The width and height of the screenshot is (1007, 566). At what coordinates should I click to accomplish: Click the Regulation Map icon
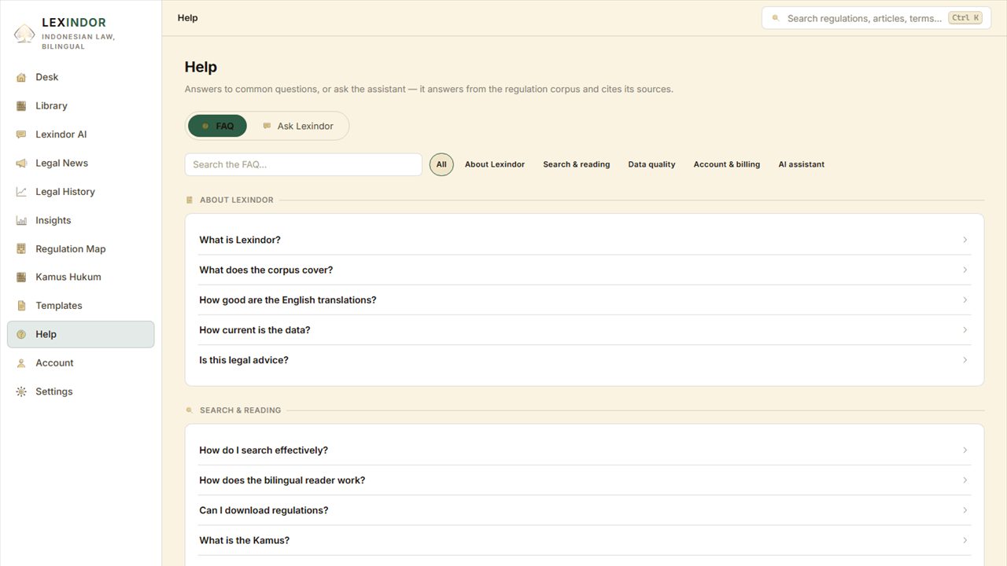pyautogui.click(x=21, y=249)
